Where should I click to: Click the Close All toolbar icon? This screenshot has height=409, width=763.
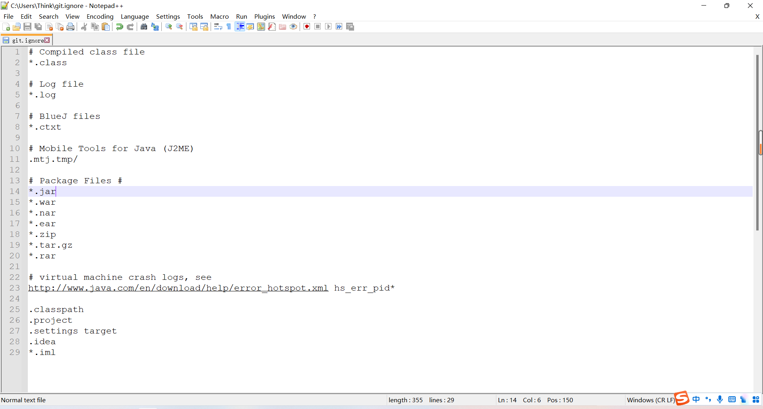60,27
